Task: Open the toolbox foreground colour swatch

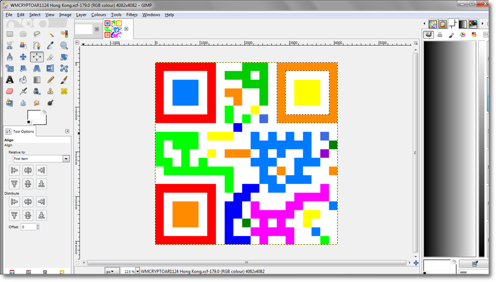Action: click(x=34, y=115)
